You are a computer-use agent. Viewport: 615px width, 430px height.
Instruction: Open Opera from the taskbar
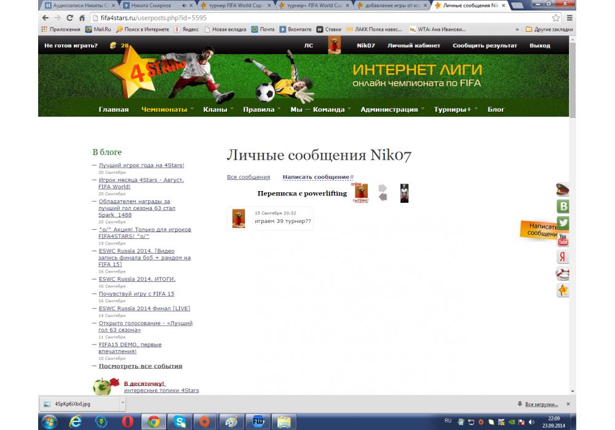pos(127,421)
